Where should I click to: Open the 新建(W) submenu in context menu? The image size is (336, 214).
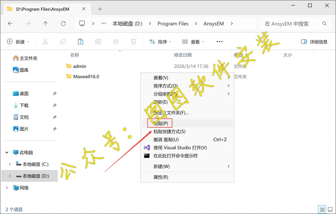[187, 166]
